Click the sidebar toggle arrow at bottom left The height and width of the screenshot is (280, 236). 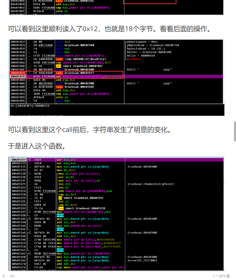(x=4, y=276)
